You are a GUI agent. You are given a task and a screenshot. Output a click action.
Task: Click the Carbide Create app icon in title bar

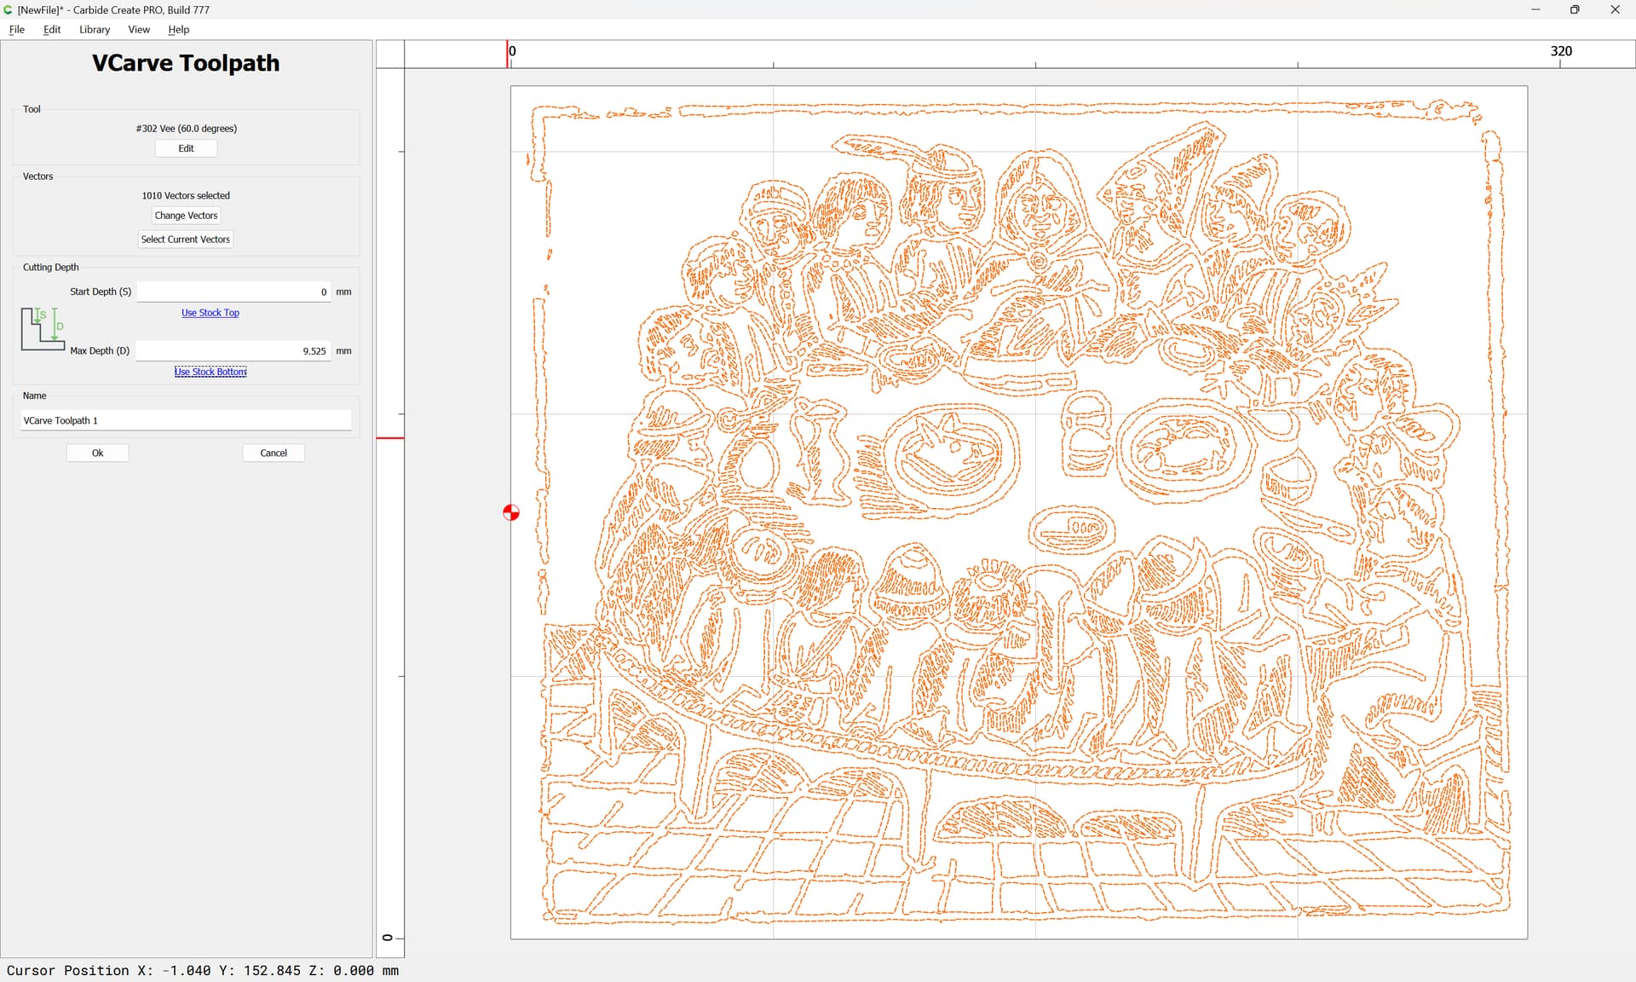(9, 9)
